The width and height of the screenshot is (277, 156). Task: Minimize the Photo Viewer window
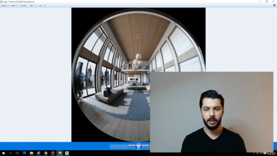point(260,1)
